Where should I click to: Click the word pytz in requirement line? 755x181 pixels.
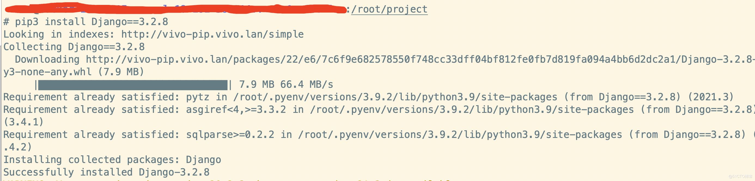click(x=197, y=97)
